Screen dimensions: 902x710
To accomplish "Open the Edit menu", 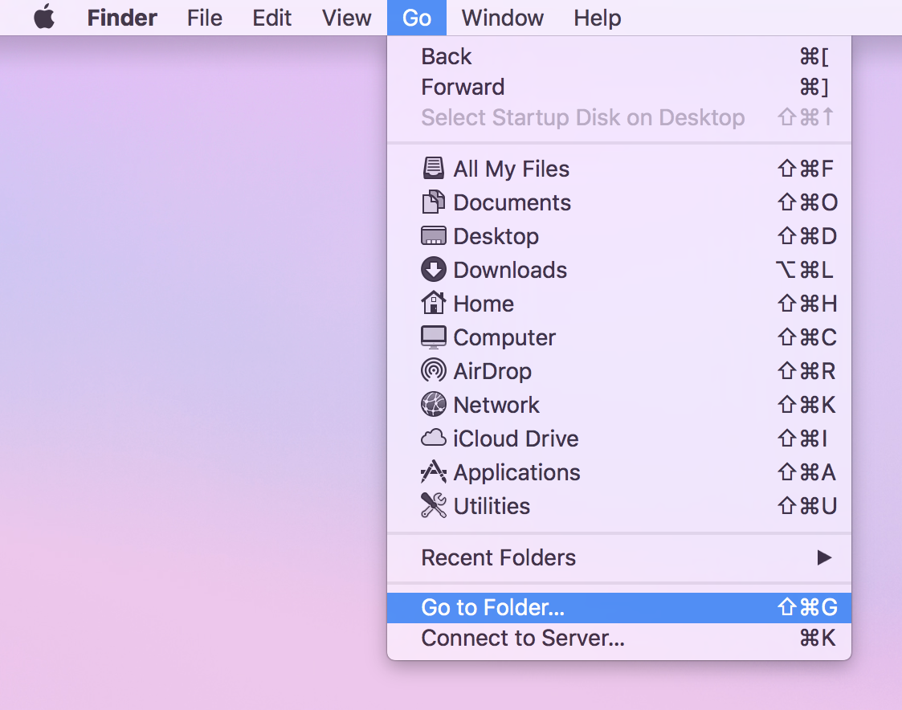I will 271,18.
